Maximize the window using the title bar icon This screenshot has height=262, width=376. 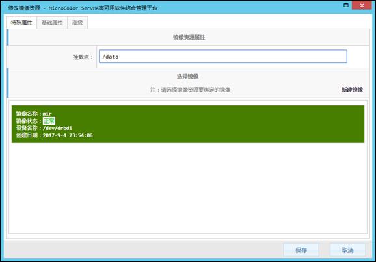tap(346, 5)
